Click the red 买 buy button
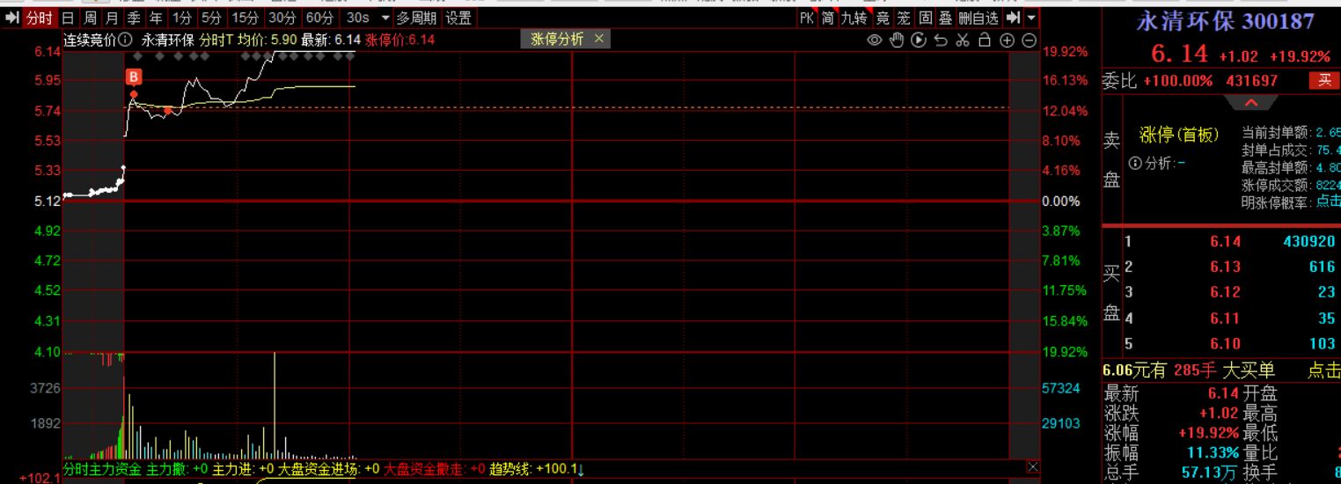Screen dimensions: 1341x484 click(1324, 81)
